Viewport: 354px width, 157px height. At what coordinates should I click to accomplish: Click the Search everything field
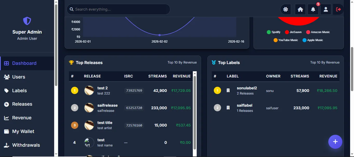click(118, 9)
